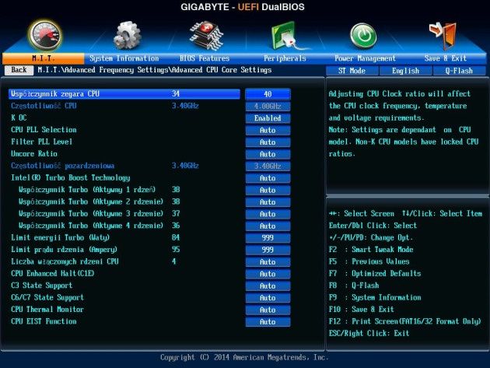The width and height of the screenshot is (490, 368).
Task: Open the Peripherals tab
Action: tap(285, 58)
